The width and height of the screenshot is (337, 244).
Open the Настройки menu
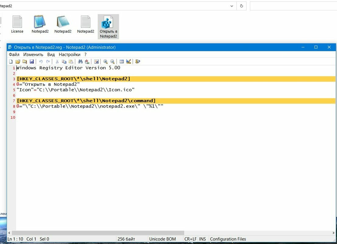pyautogui.click(x=69, y=55)
